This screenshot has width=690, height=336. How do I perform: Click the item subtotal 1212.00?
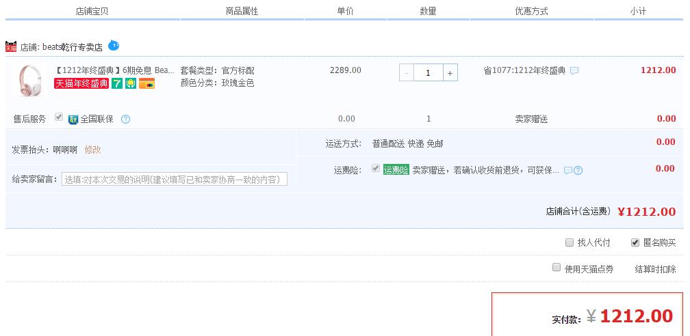point(659,70)
